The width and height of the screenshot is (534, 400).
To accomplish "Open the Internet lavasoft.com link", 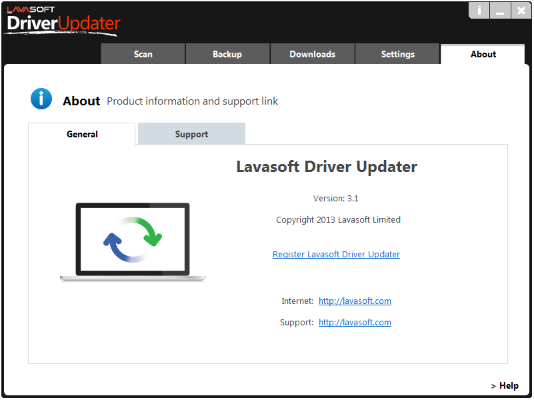I will (x=355, y=301).
